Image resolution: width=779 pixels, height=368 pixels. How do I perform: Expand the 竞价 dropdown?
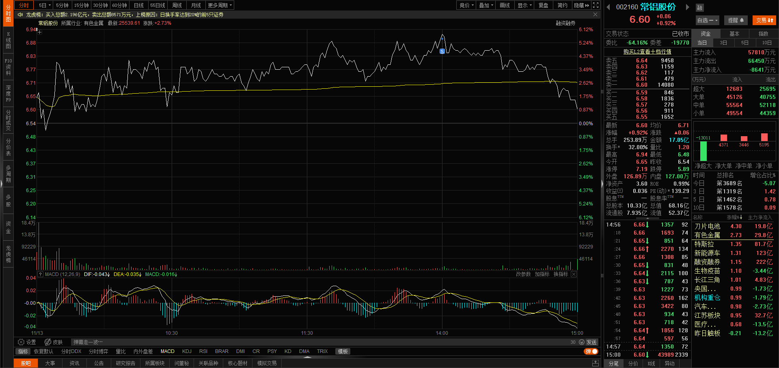point(466,5)
